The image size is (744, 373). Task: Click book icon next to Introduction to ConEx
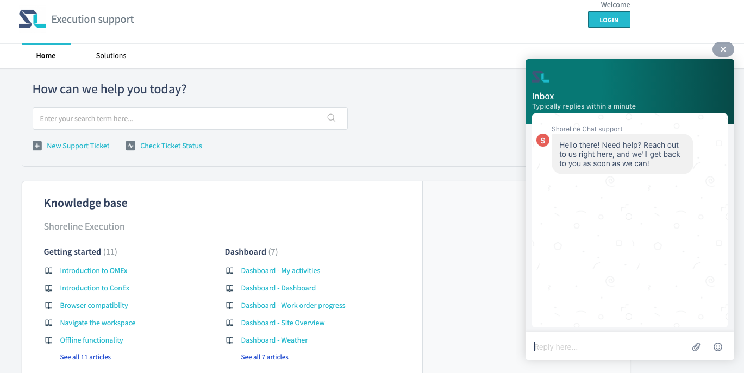(49, 288)
